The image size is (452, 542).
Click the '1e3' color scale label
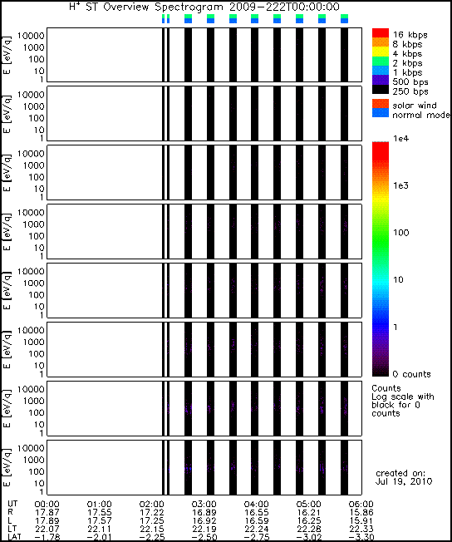click(x=400, y=185)
